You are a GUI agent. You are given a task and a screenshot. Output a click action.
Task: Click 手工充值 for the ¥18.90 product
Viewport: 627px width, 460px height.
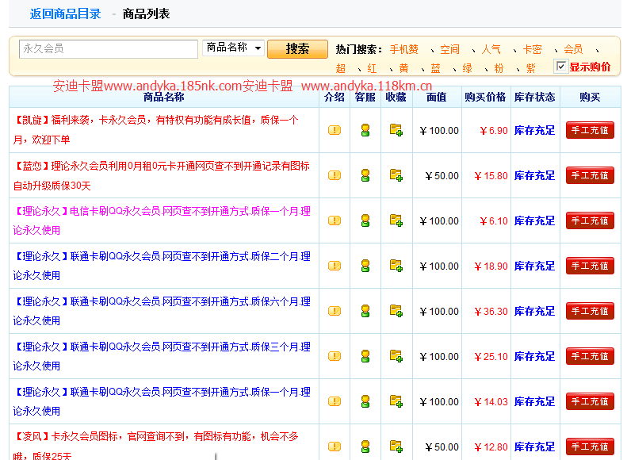tap(590, 266)
